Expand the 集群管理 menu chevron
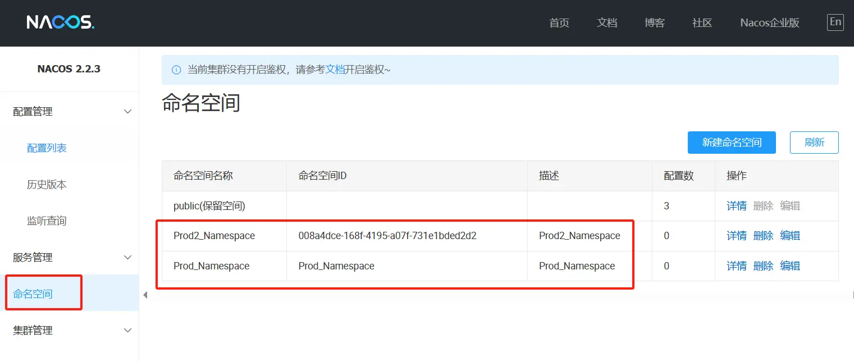The width and height of the screenshot is (854, 362). pos(127,331)
